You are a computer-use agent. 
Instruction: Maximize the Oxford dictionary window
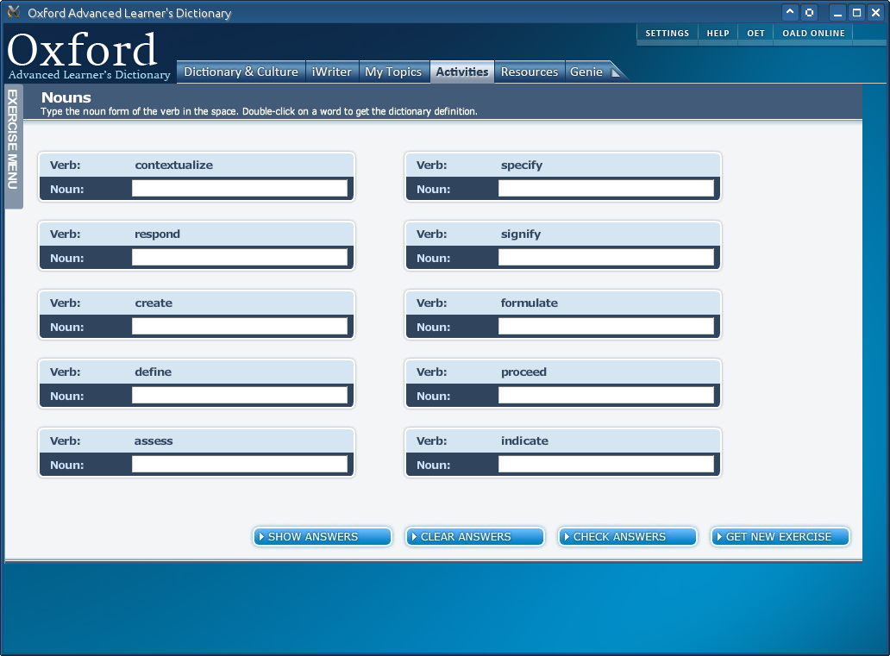coord(856,12)
